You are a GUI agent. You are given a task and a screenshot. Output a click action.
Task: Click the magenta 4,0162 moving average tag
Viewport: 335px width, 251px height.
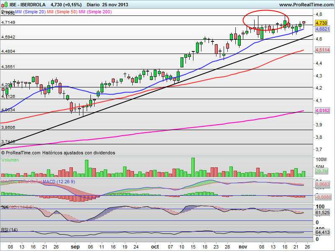(322, 110)
